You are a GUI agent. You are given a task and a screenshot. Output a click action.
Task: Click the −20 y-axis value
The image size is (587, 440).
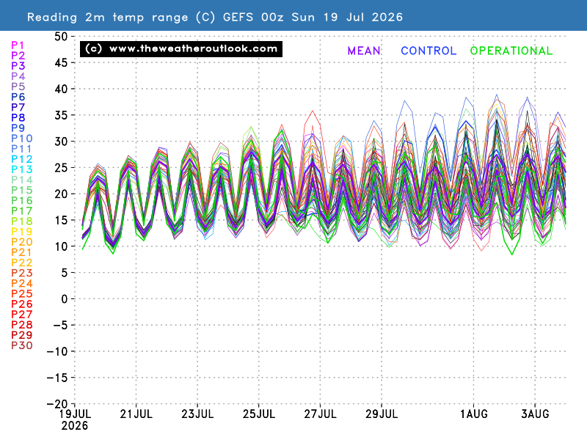pyautogui.click(x=57, y=404)
